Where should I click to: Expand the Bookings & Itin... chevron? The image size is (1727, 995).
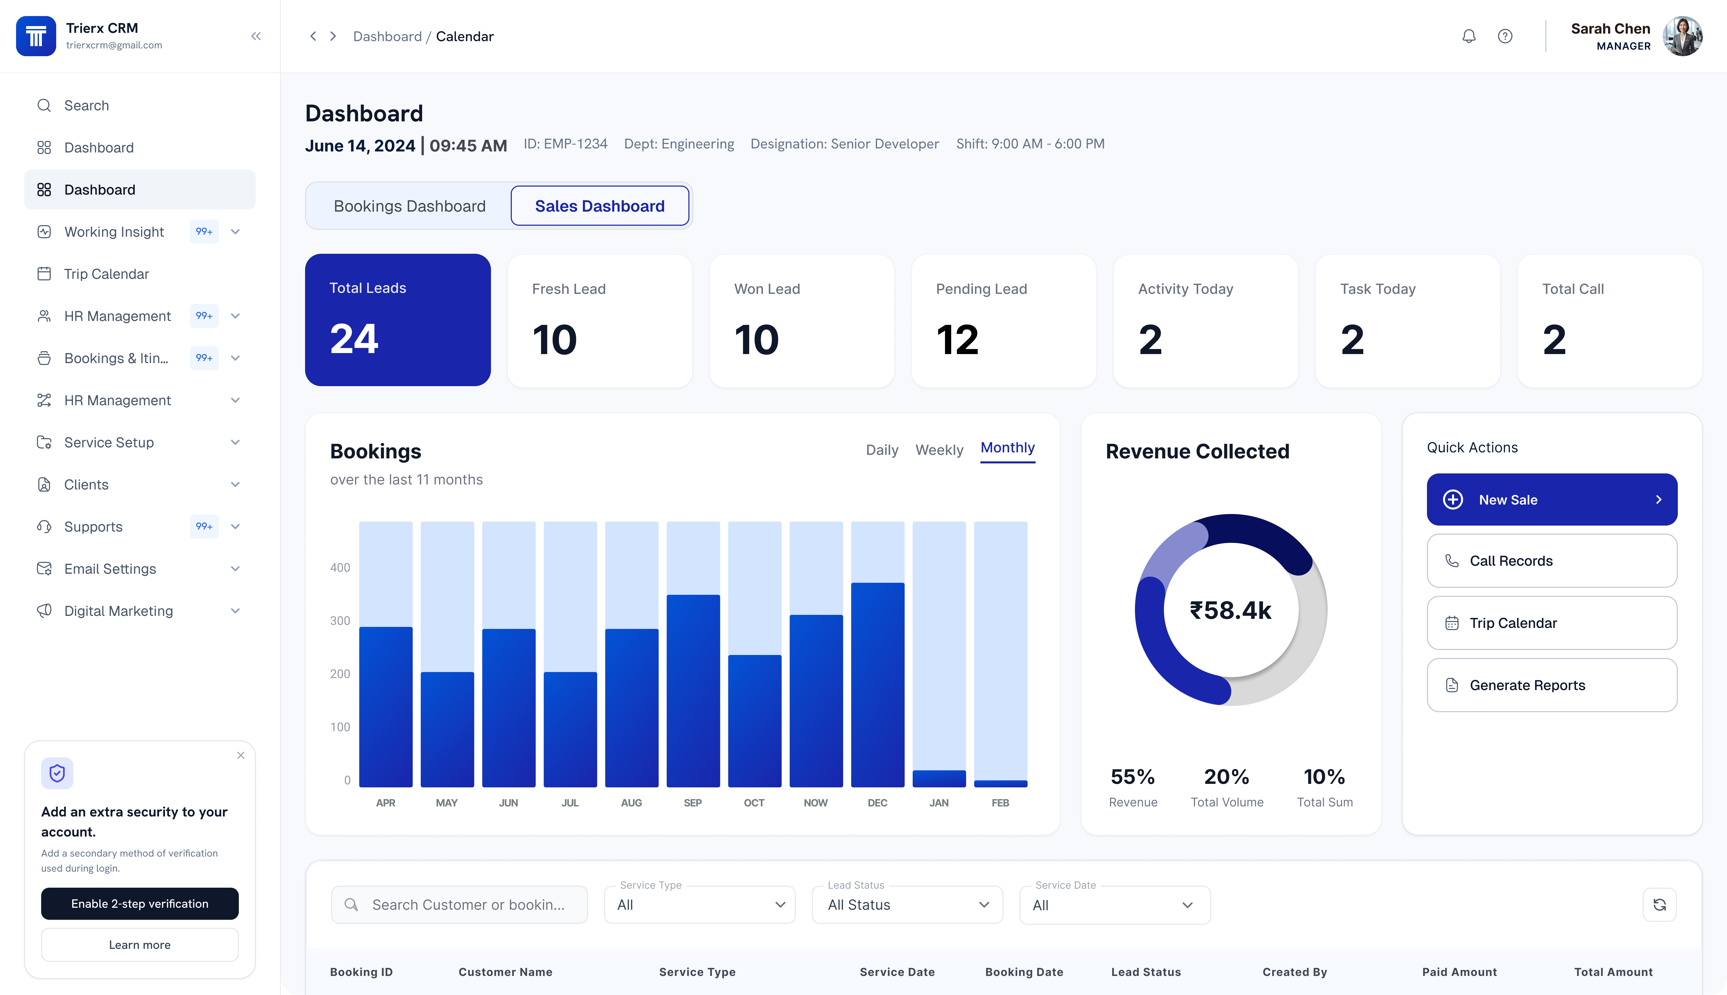click(235, 358)
